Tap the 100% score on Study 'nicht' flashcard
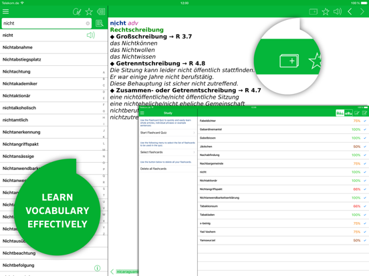 click(x=356, y=172)
